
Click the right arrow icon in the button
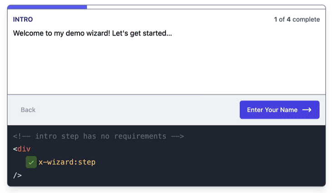307,110
